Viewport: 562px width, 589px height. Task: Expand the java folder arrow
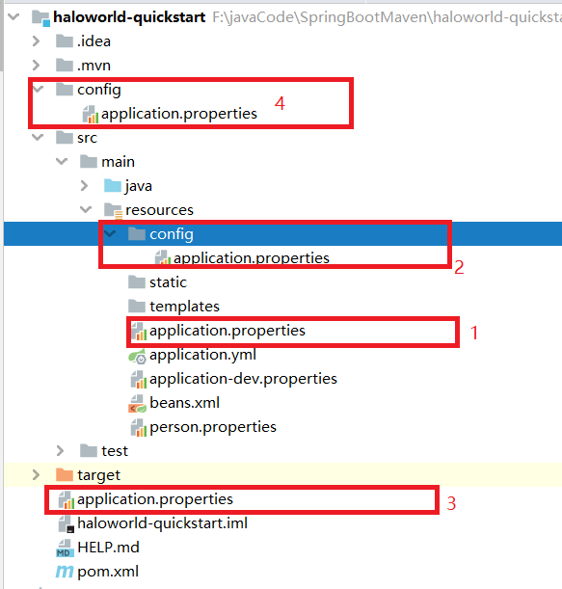point(84,185)
